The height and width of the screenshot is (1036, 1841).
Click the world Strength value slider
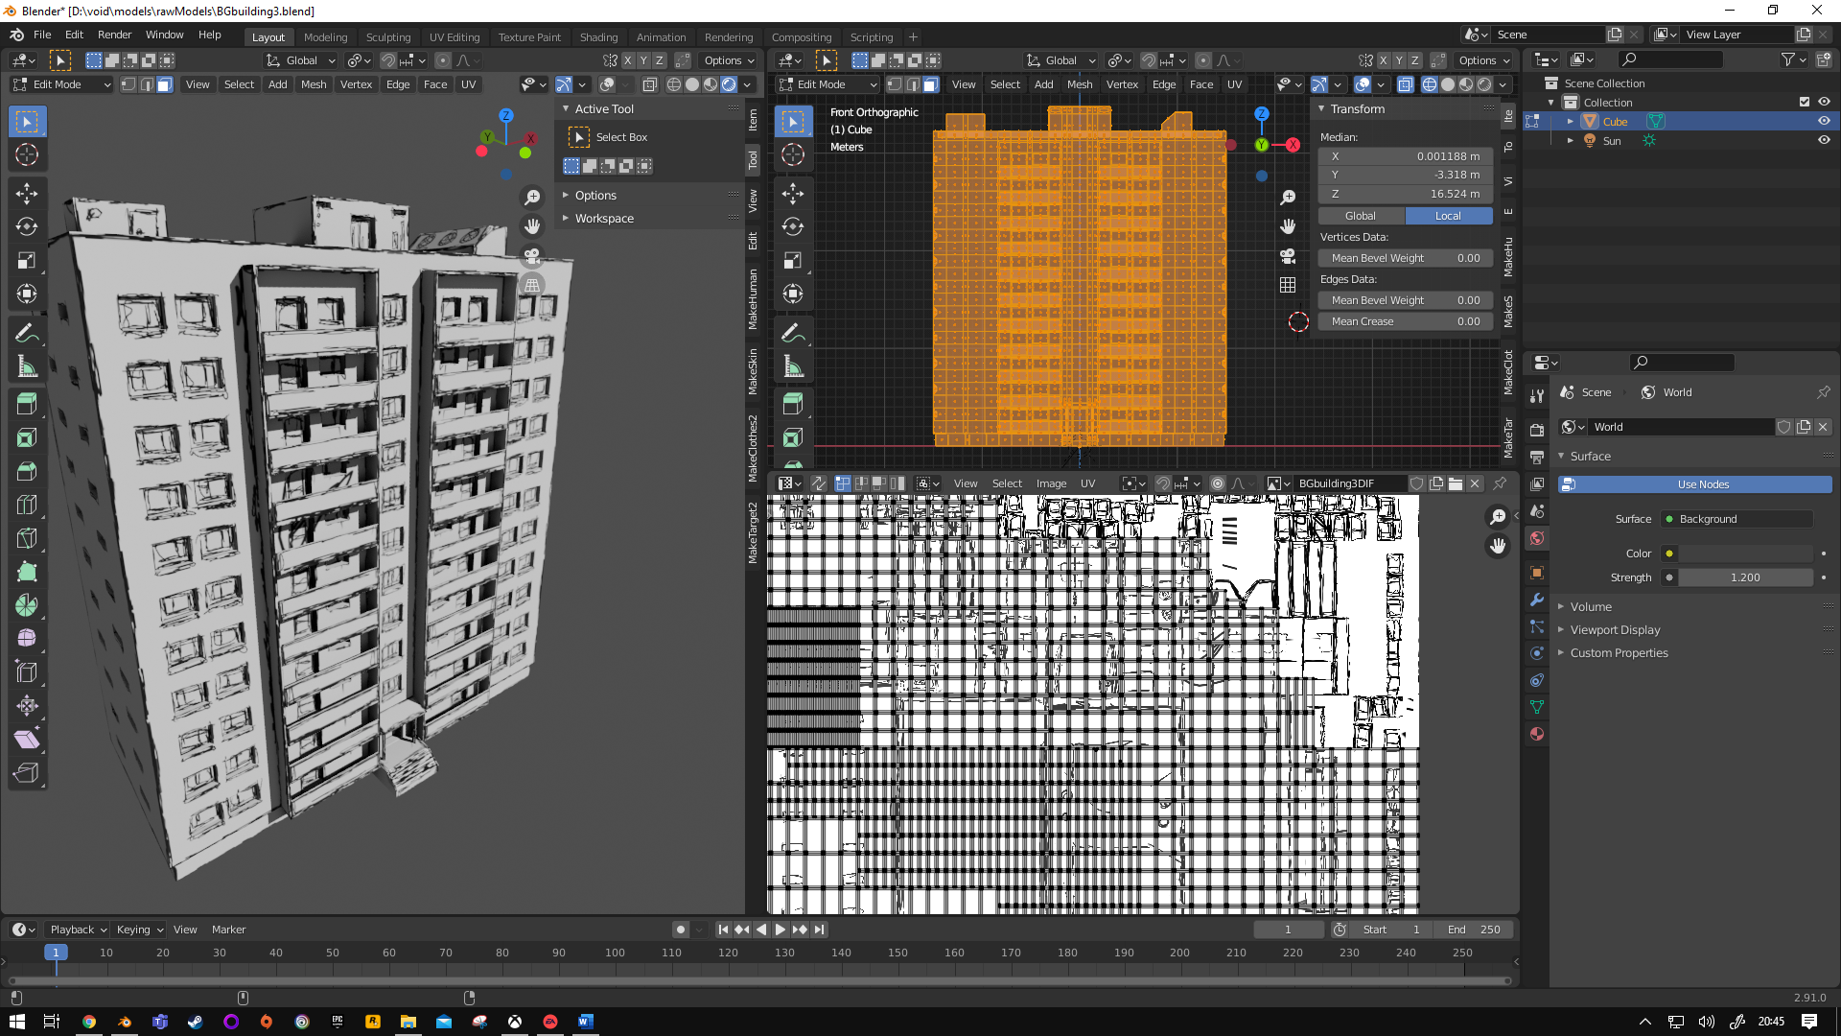1744,577
